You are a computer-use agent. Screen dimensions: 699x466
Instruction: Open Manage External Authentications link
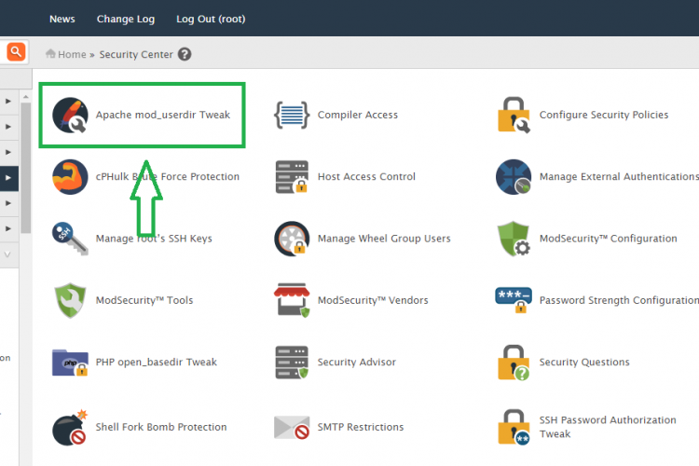click(x=619, y=176)
